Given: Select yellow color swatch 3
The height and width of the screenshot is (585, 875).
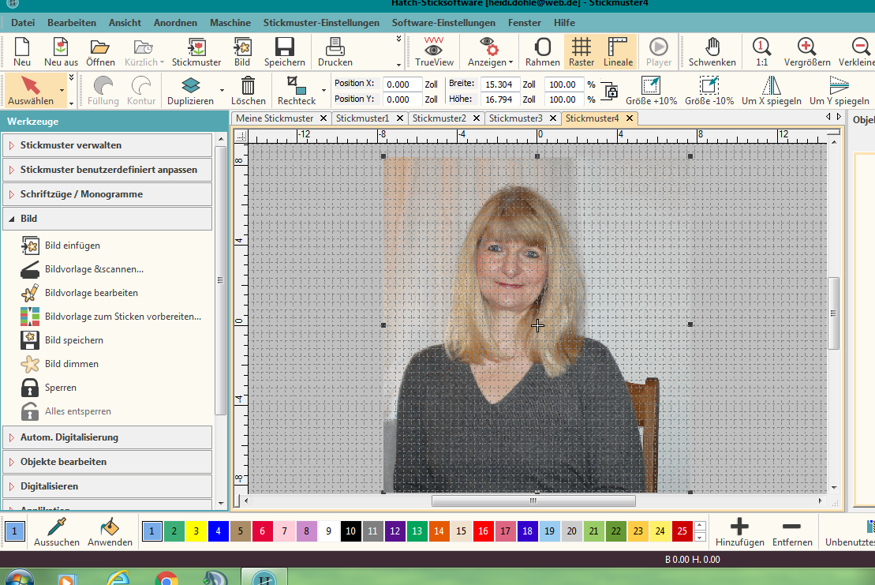Looking at the screenshot, I should pyautogui.click(x=196, y=531).
